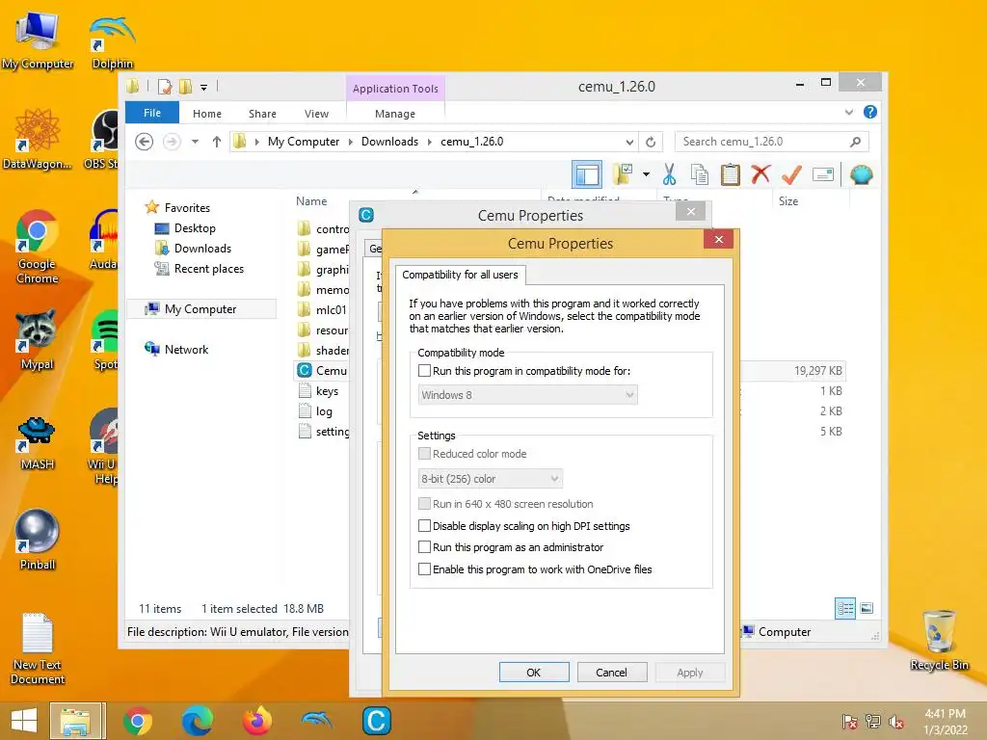This screenshot has width=987, height=740.
Task: Select Network in navigation pane
Action: click(x=177, y=349)
